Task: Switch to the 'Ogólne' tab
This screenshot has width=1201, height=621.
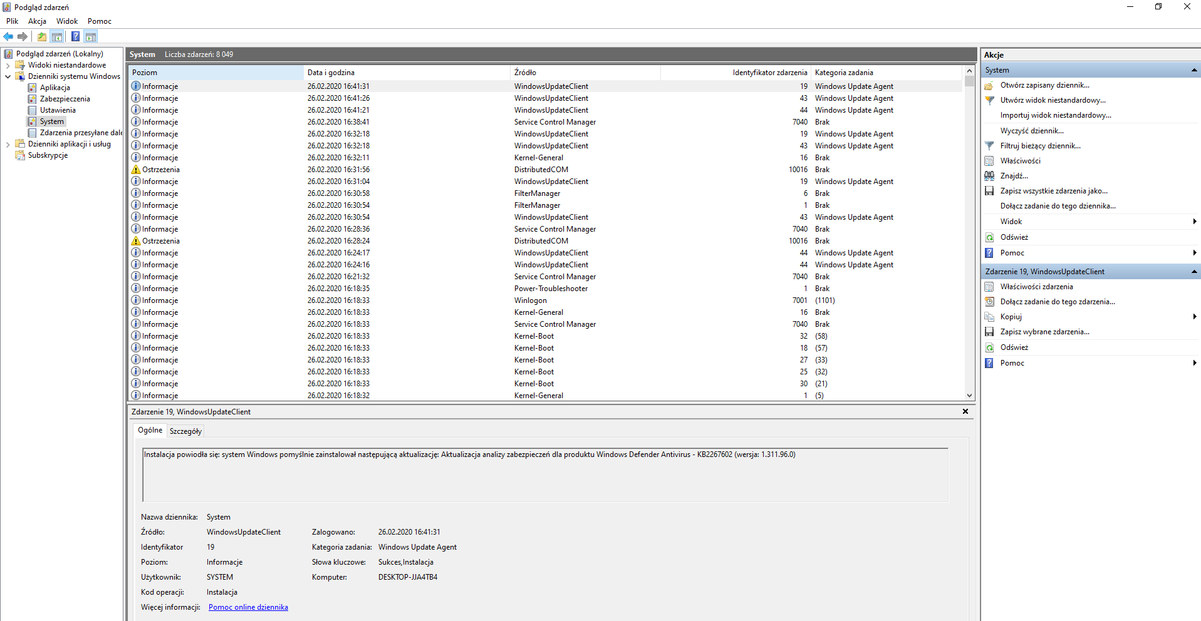Action: coord(150,430)
